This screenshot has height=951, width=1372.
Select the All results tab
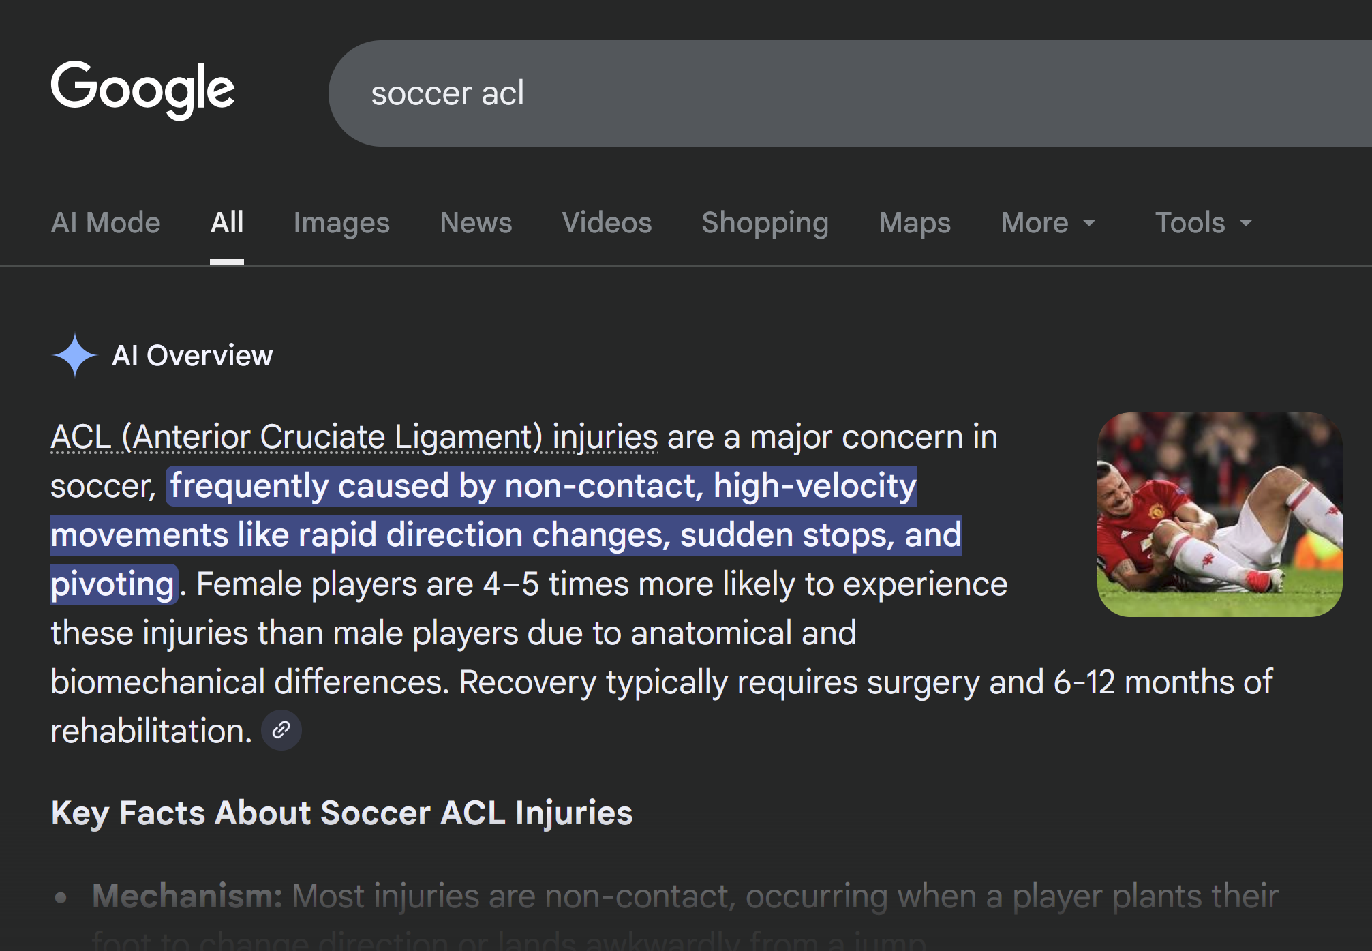click(227, 223)
